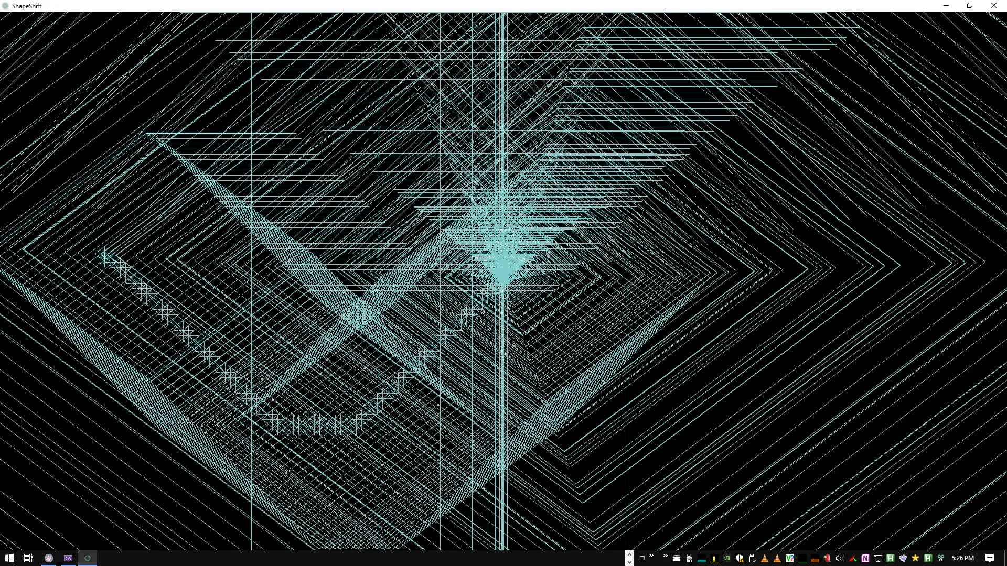Viewport: 1007px width, 566px height.
Task: Open the Action Center notifications
Action: (x=990, y=558)
